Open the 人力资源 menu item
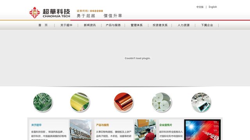 pos(184,25)
